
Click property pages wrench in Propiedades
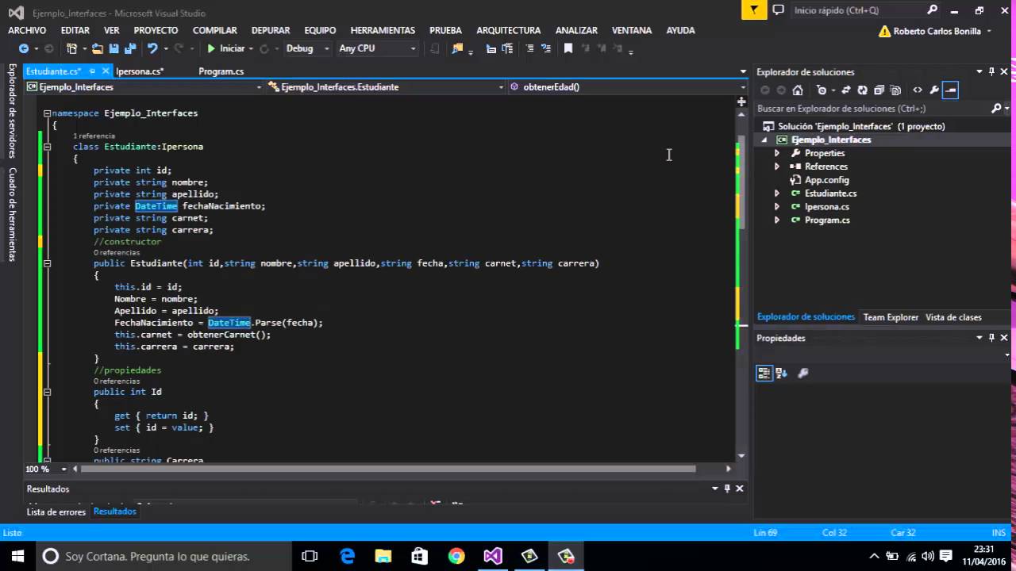(802, 373)
